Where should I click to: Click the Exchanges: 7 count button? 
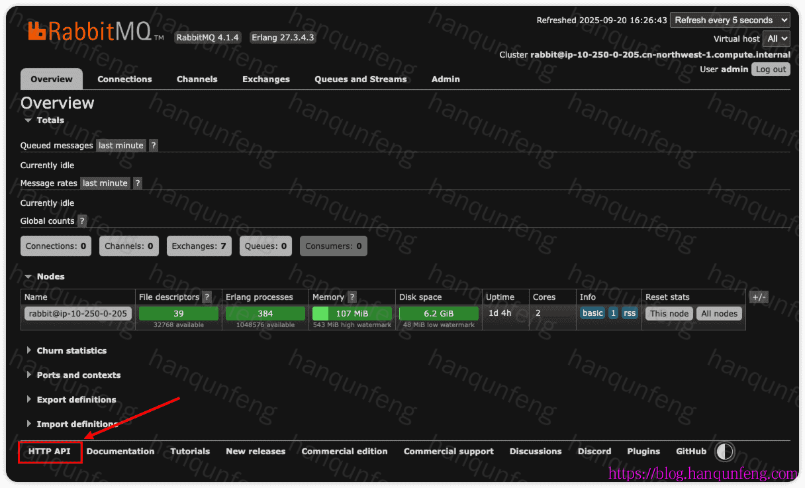coord(199,246)
